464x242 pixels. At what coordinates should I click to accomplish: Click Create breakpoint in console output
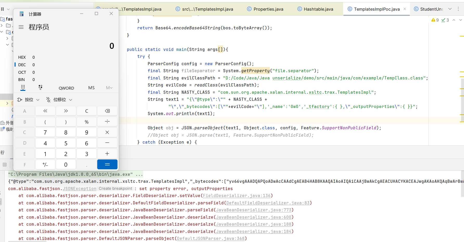pyautogui.click(x=115, y=189)
